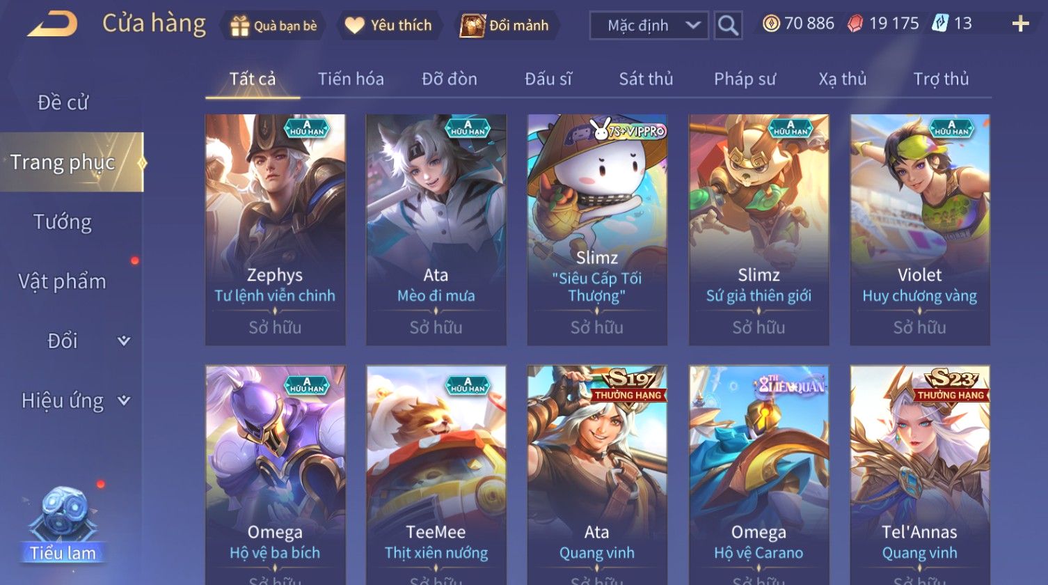1048x585 pixels.
Task: Tap the blue voucher ticket icon
Action: 940,24
